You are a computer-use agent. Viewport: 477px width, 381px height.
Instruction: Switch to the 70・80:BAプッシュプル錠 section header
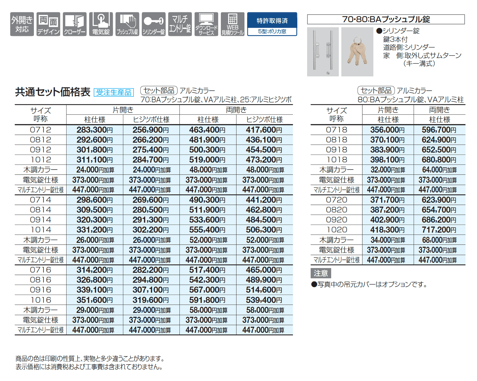point(386,19)
